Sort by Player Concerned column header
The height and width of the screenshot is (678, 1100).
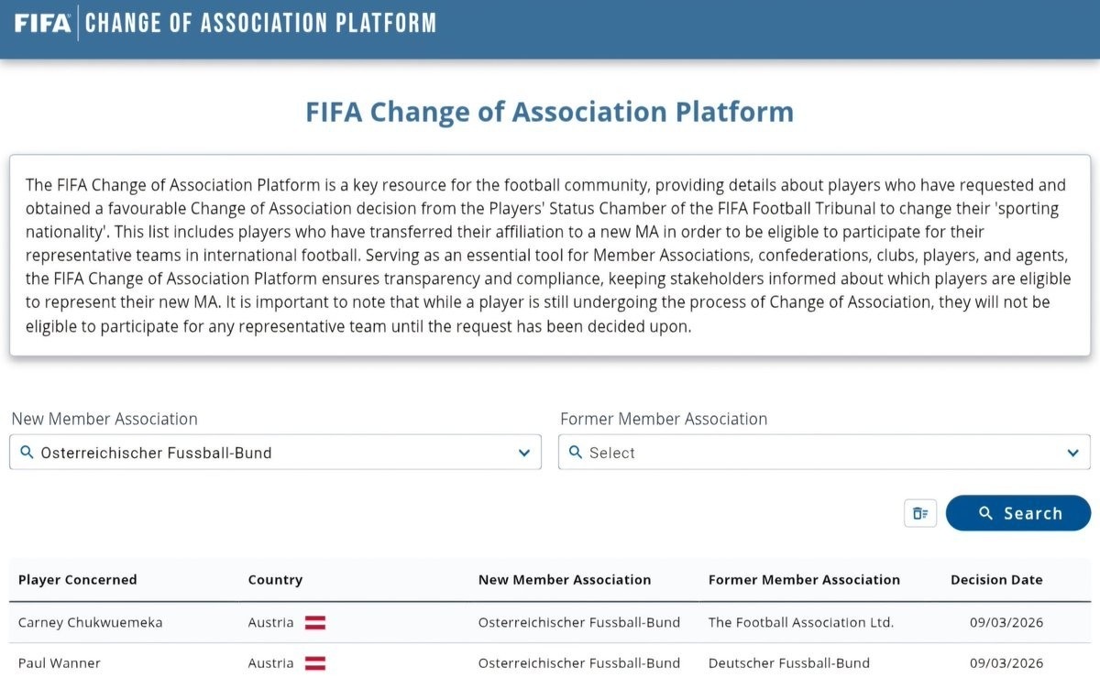pos(78,580)
